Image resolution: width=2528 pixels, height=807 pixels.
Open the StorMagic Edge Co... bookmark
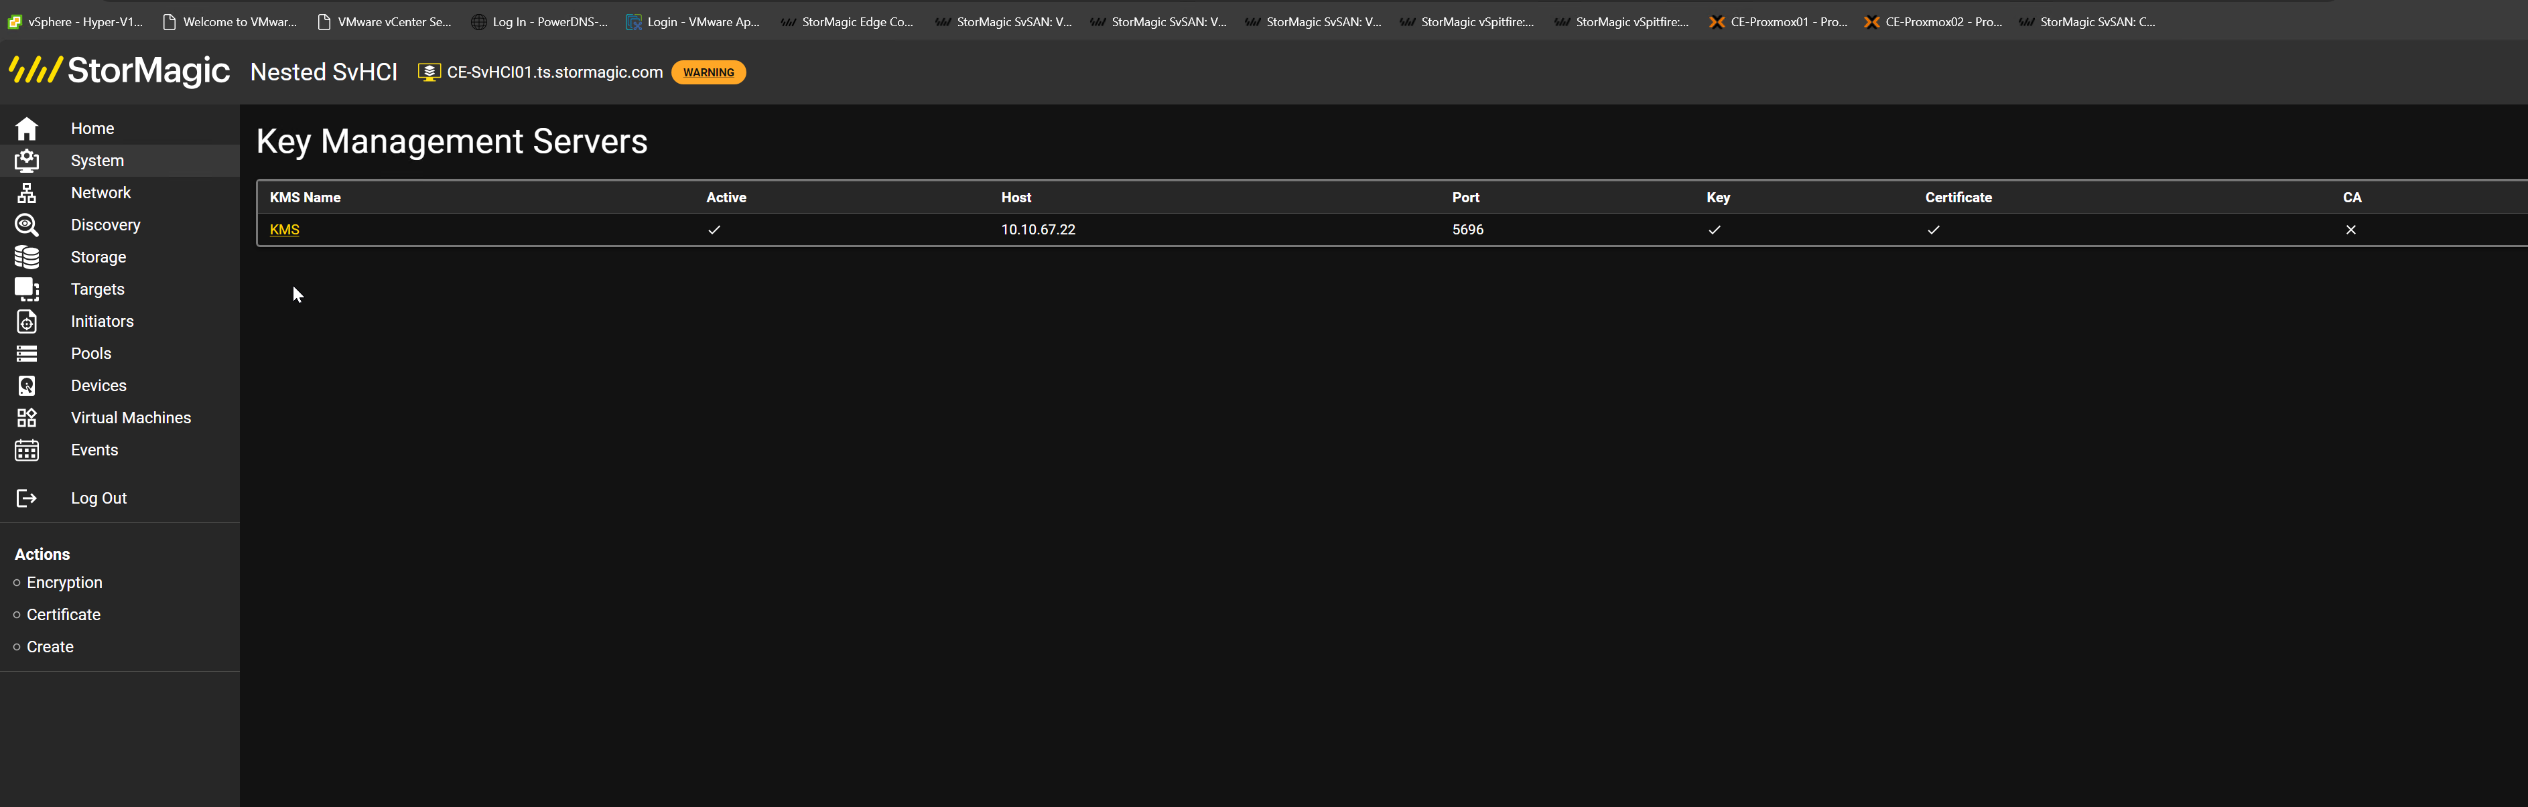847,21
